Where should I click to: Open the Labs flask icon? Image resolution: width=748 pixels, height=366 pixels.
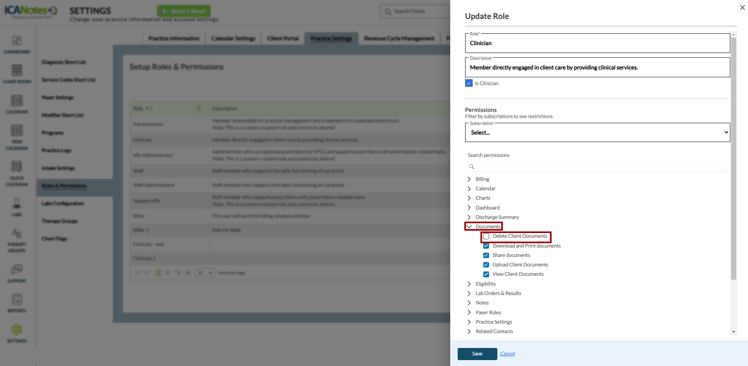click(x=16, y=204)
